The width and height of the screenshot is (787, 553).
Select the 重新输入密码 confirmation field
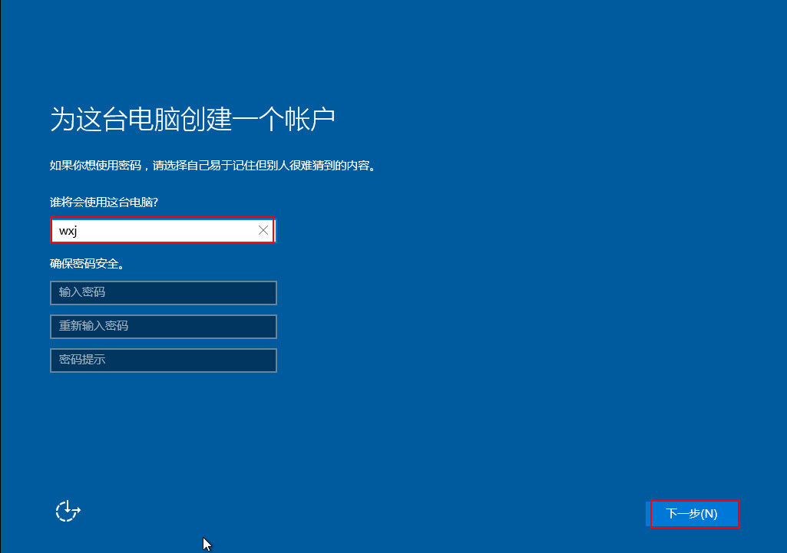163,327
